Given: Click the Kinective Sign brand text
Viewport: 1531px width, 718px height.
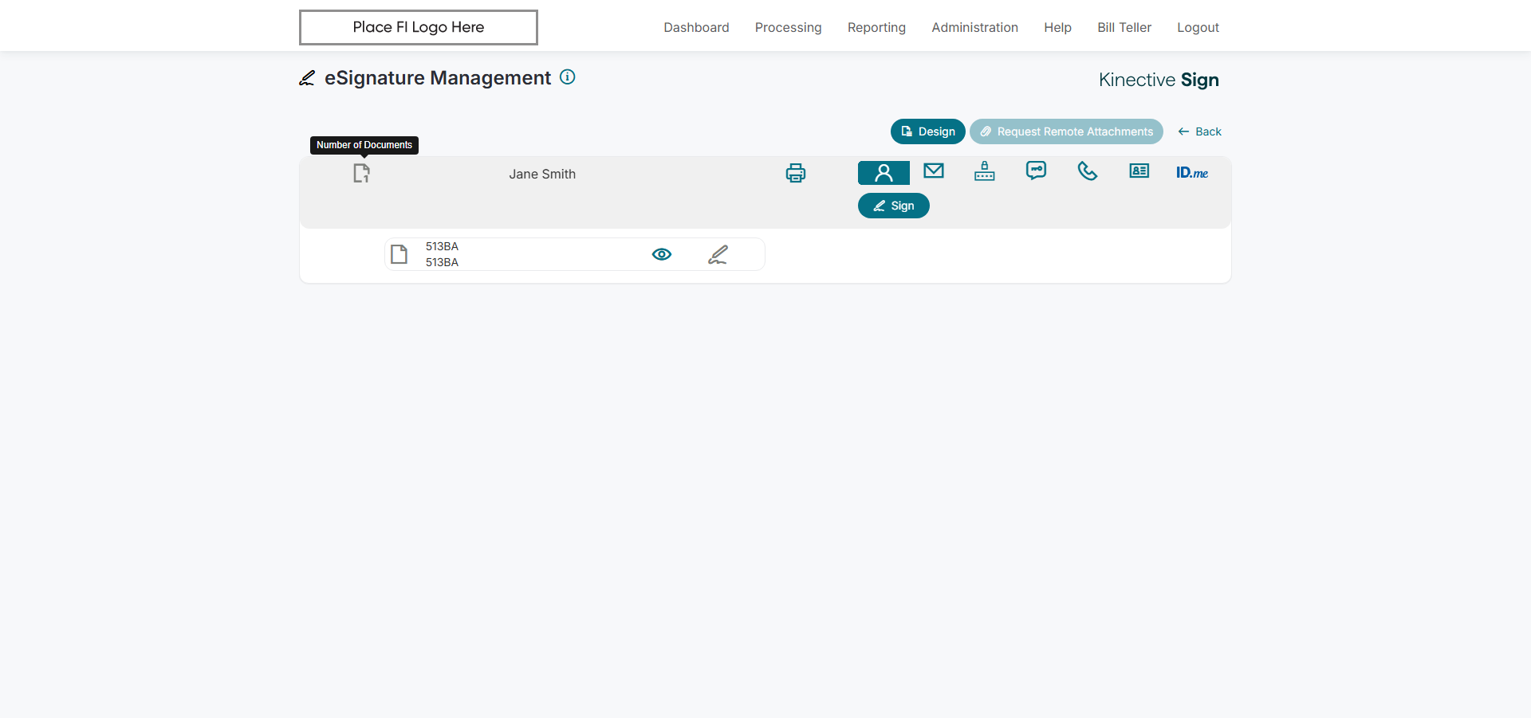Looking at the screenshot, I should point(1159,80).
